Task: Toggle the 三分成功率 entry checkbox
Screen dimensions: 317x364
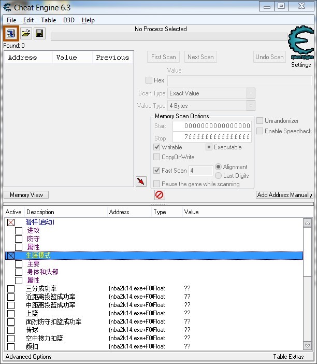Action: point(11,289)
